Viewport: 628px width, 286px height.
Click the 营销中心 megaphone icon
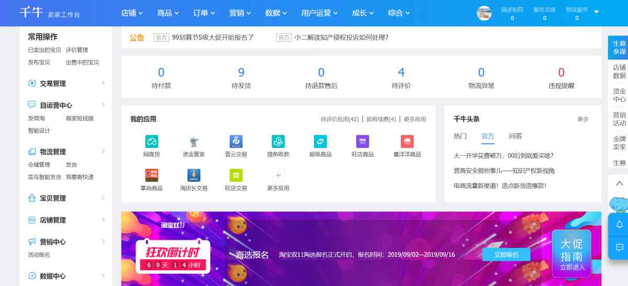click(x=31, y=242)
